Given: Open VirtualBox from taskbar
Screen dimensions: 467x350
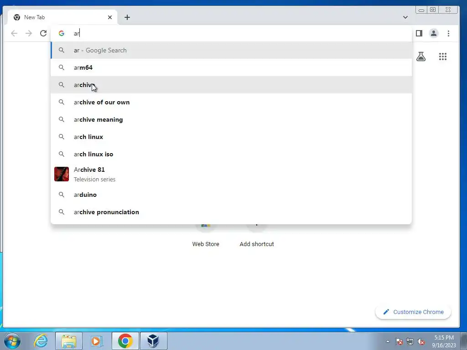Looking at the screenshot, I should (153, 341).
